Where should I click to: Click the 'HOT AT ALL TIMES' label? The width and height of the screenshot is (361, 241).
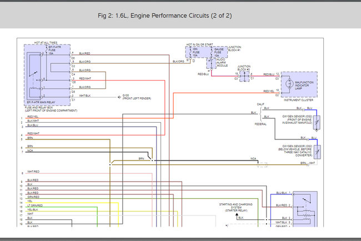46,43
